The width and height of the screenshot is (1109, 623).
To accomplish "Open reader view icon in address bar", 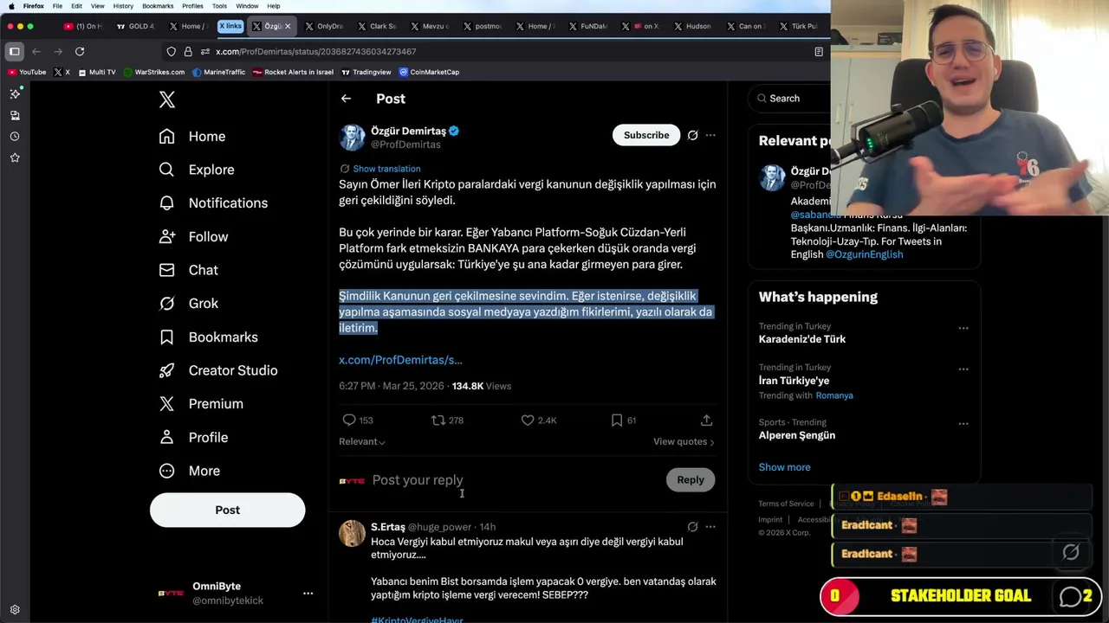I will pyautogui.click(x=819, y=52).
